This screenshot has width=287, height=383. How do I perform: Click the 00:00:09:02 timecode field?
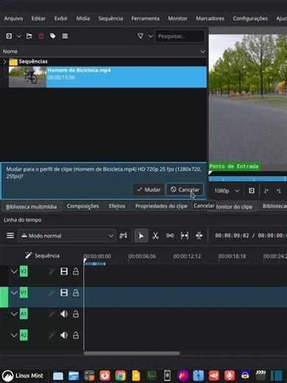pyautogui.click(x=232, y=236)
